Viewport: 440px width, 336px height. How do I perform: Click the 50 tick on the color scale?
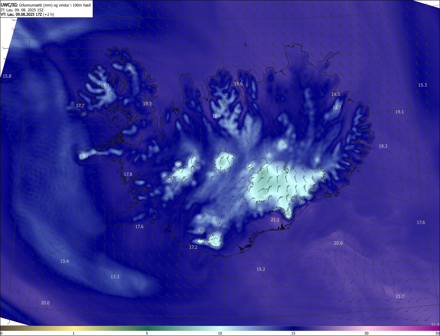pos(437,334)
